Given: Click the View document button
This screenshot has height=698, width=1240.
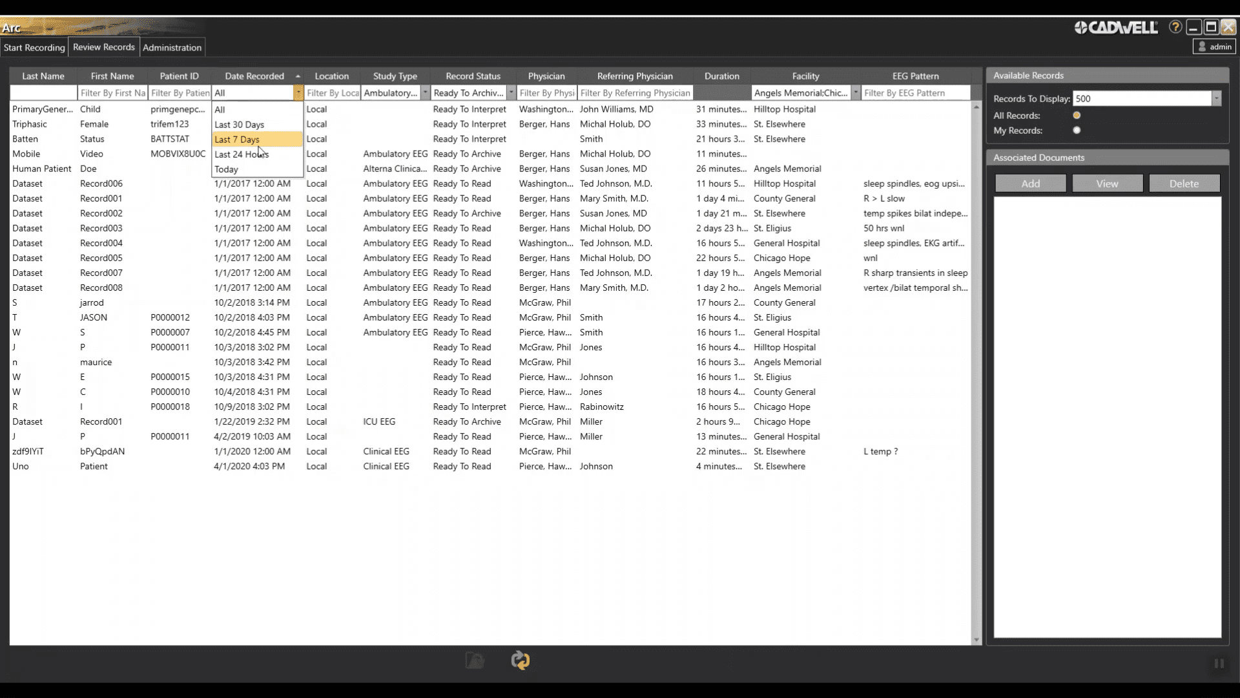Looking at the screenshot, I should pos(1107,184).
